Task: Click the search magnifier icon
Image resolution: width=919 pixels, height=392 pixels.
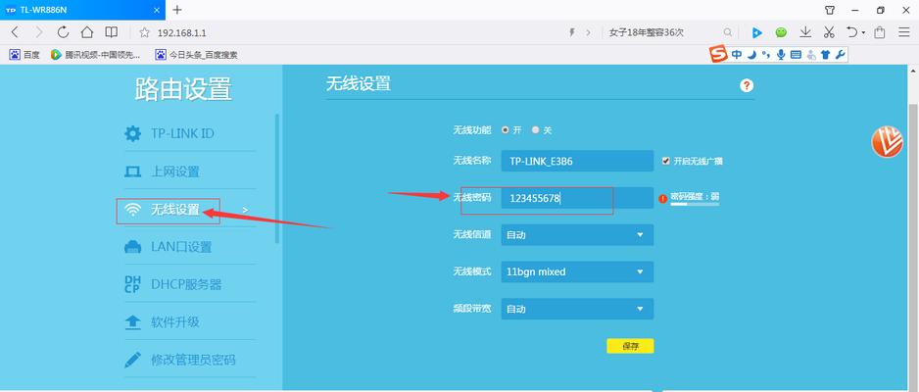Action: pos(727,32)
